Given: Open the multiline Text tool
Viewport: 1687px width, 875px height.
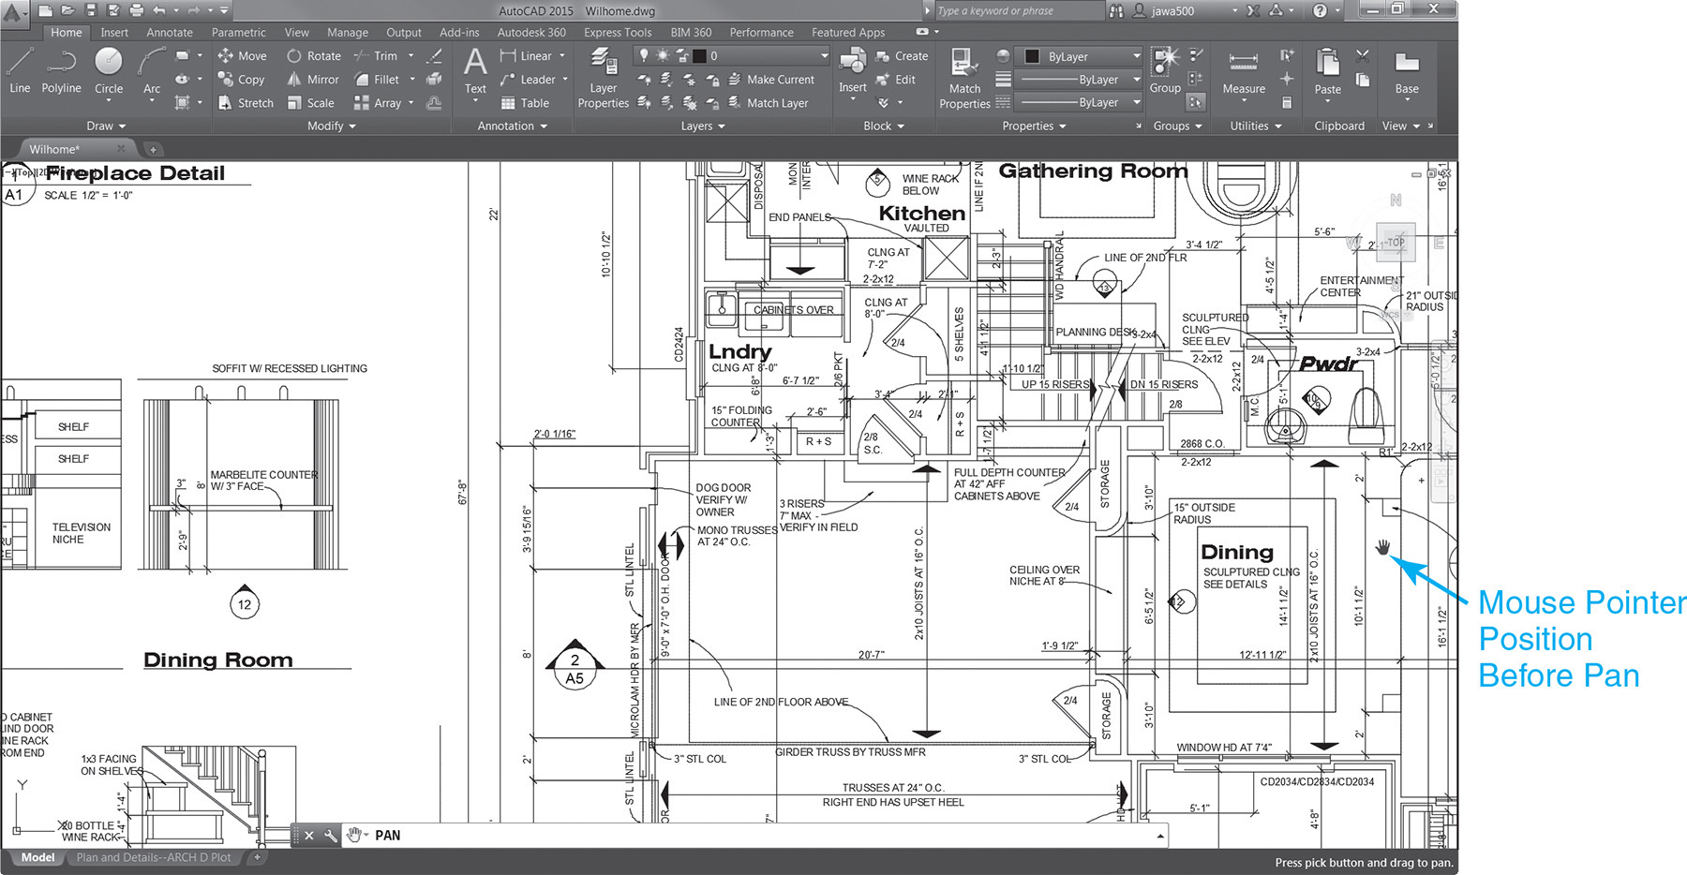Looking at the screenshot, I should point(475,70).
